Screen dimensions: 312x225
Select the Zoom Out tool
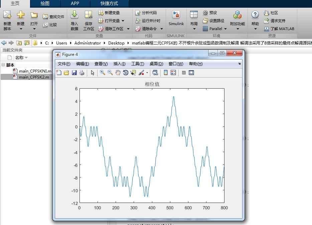click(110, 73)
